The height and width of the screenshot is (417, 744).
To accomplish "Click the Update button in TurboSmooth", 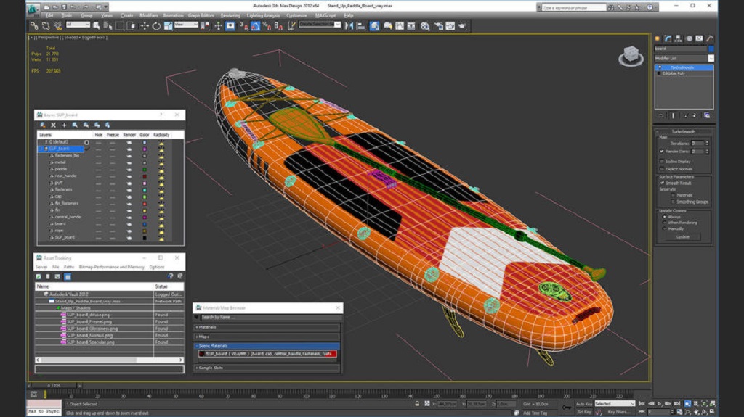I will tap(683, 237).
